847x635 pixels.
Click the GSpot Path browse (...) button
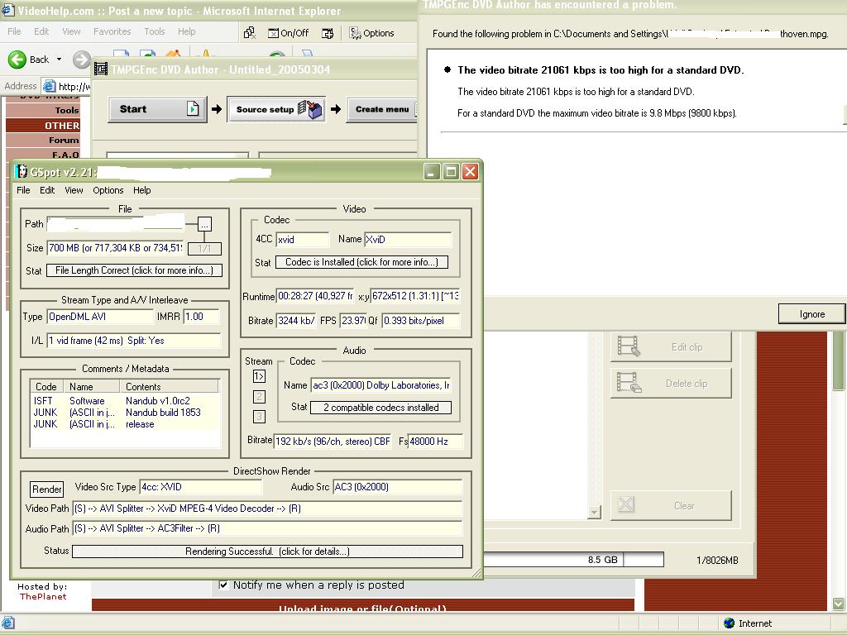(x=204, y=224)
